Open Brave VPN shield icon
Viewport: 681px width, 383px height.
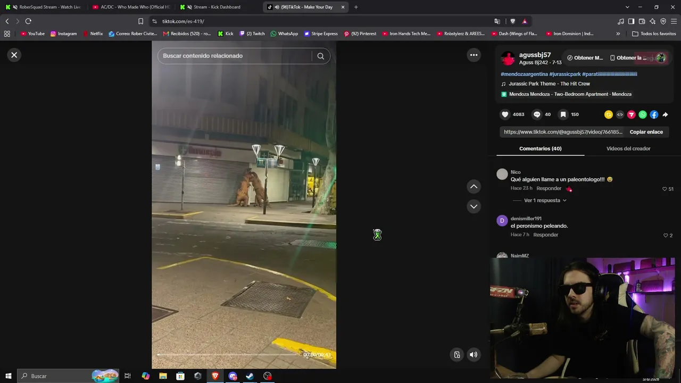pos(663,21)
